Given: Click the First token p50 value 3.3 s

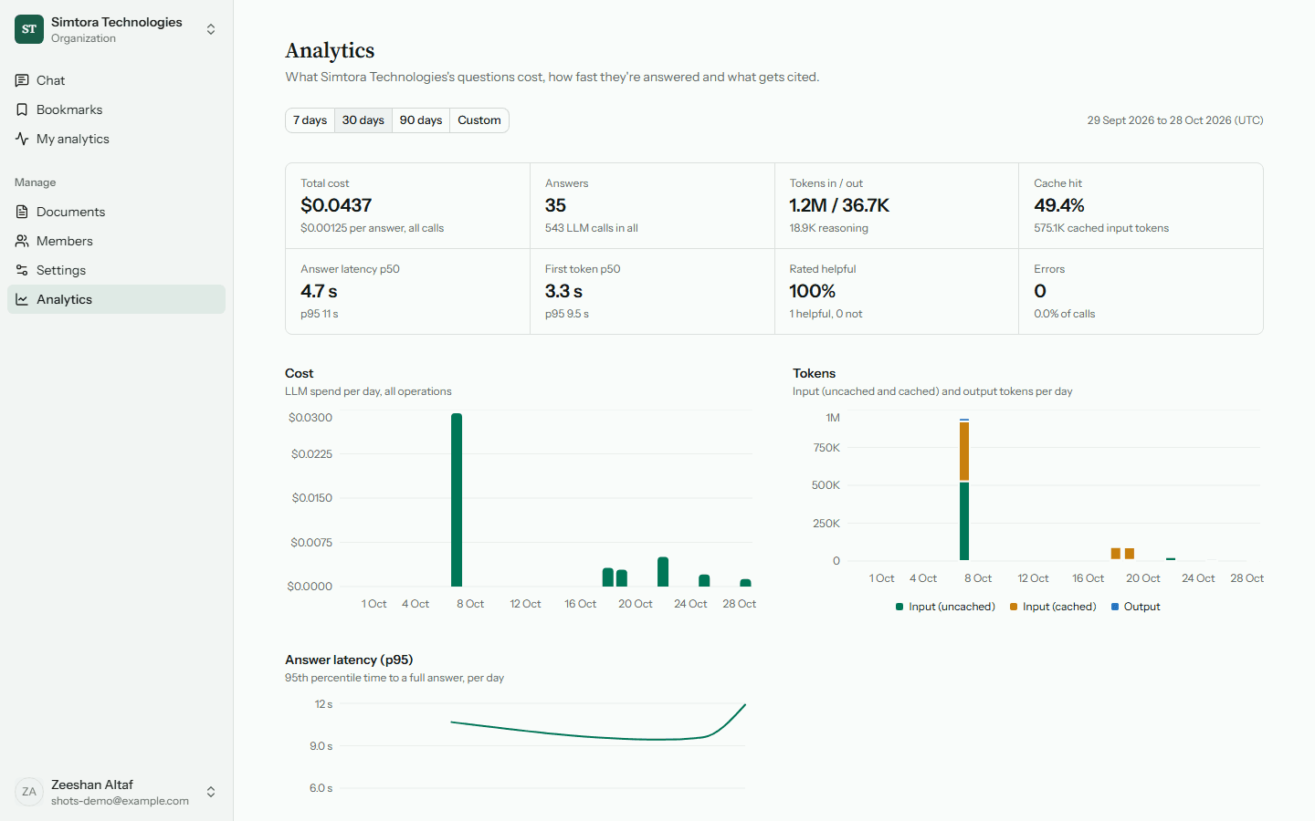Looking at the screenshot, I should pos(563,291).
